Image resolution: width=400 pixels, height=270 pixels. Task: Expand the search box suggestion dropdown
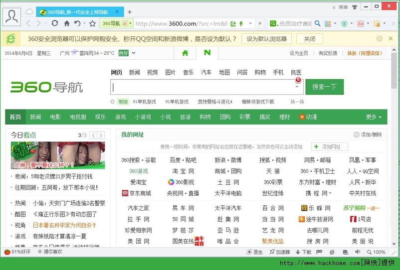[x=297, y=87]
